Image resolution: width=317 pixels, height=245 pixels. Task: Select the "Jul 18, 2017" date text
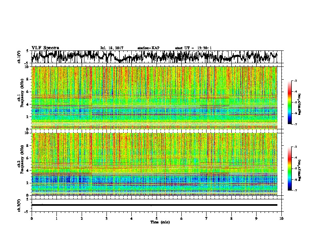coord(112,48)
